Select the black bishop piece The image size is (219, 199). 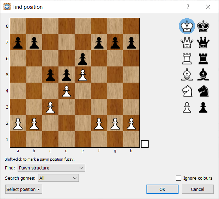203,75
